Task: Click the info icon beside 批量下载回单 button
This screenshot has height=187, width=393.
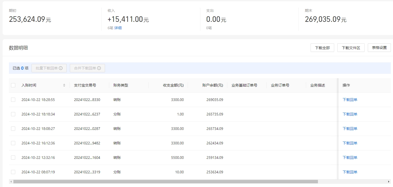Action: click(x=61, y=68)
